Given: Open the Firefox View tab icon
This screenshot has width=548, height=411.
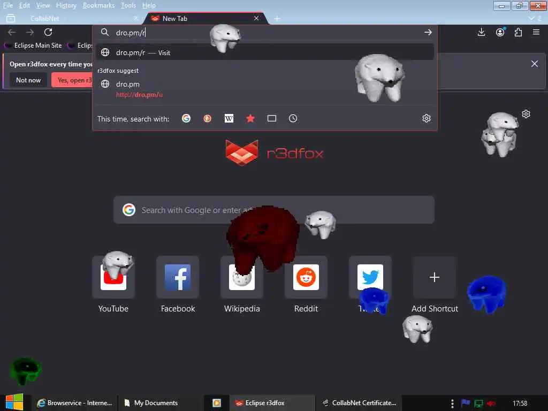Looking at the screenshot, I should pos(11,18).
